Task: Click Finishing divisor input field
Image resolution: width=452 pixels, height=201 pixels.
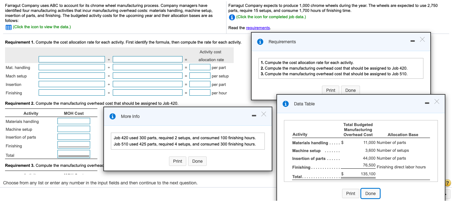Action: pos(148,93)
